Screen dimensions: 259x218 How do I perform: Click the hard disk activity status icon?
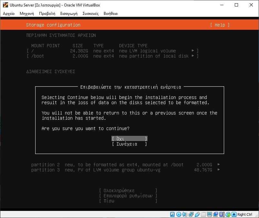tap(172, 214)
